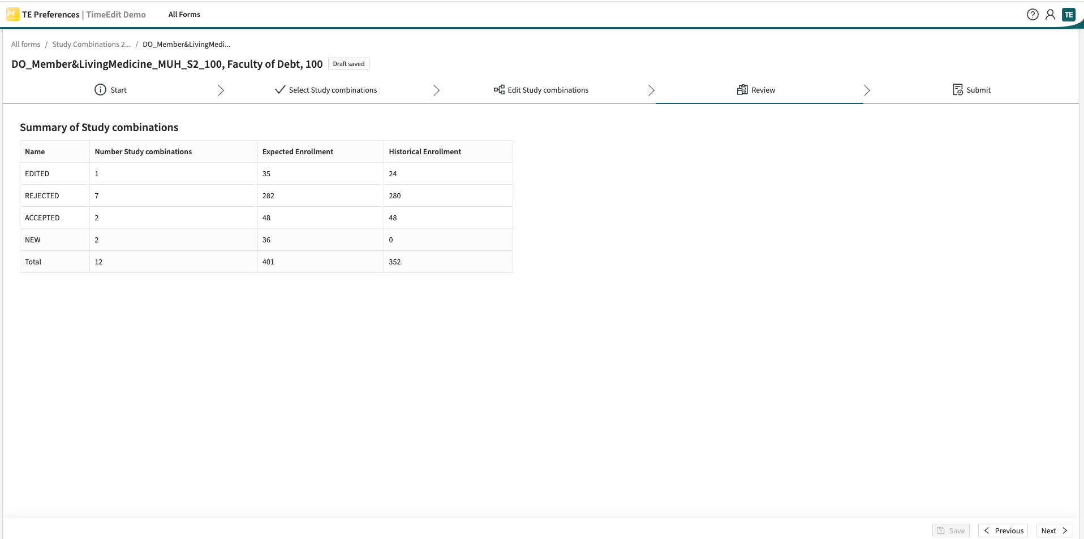Open the user profile icon

(1050, 15)
